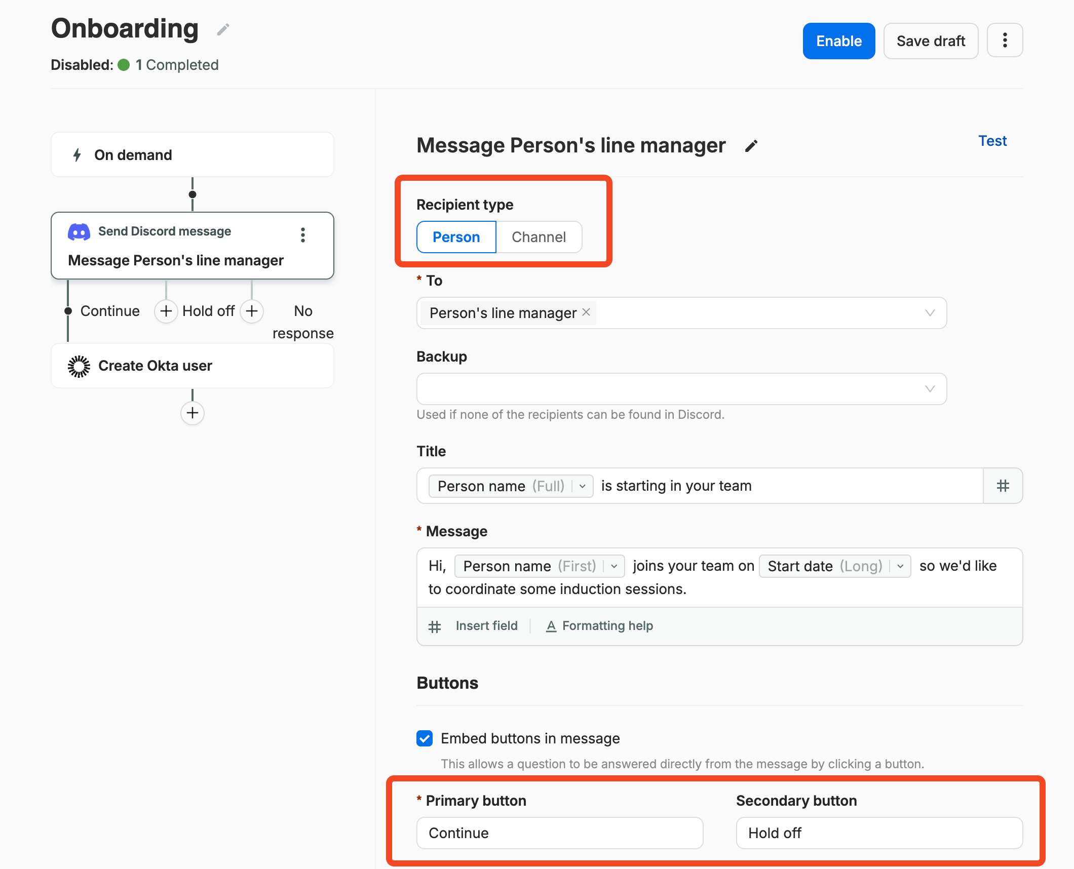Open Formatting help
The image size is (1074, 869).
600,626
